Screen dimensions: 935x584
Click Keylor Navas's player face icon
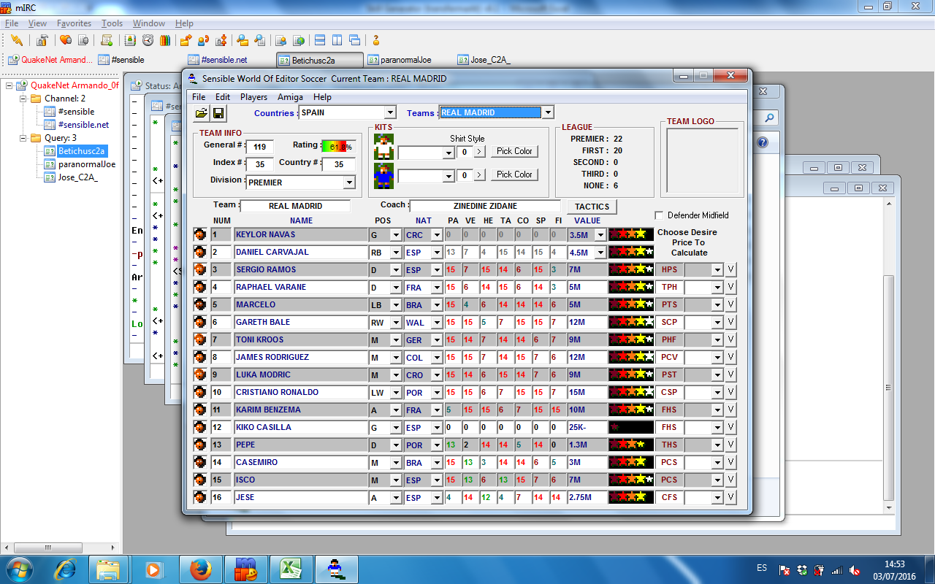[x=199, y=234]
